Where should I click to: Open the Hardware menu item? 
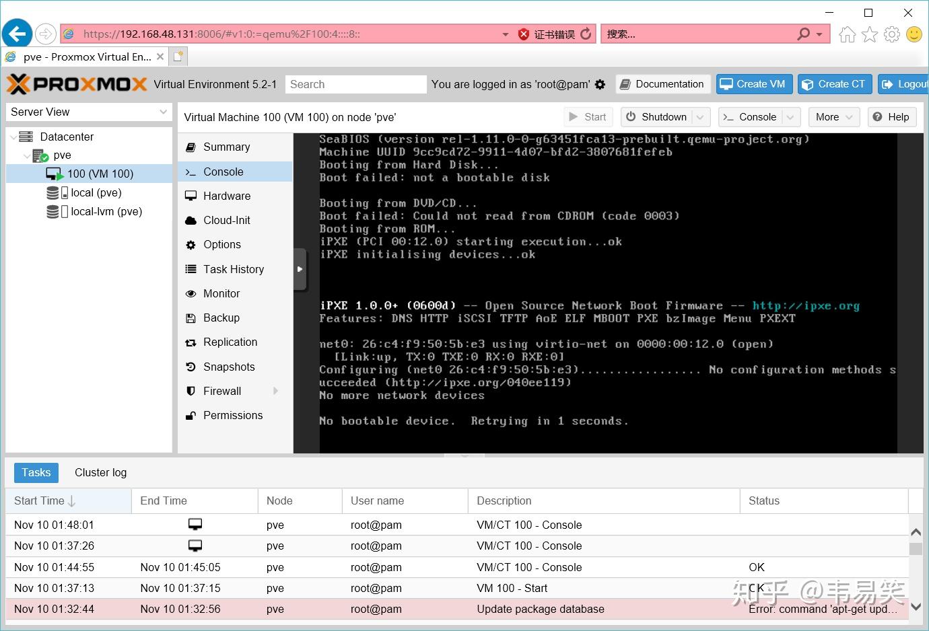pyautogui.click(x=235, y=196)
